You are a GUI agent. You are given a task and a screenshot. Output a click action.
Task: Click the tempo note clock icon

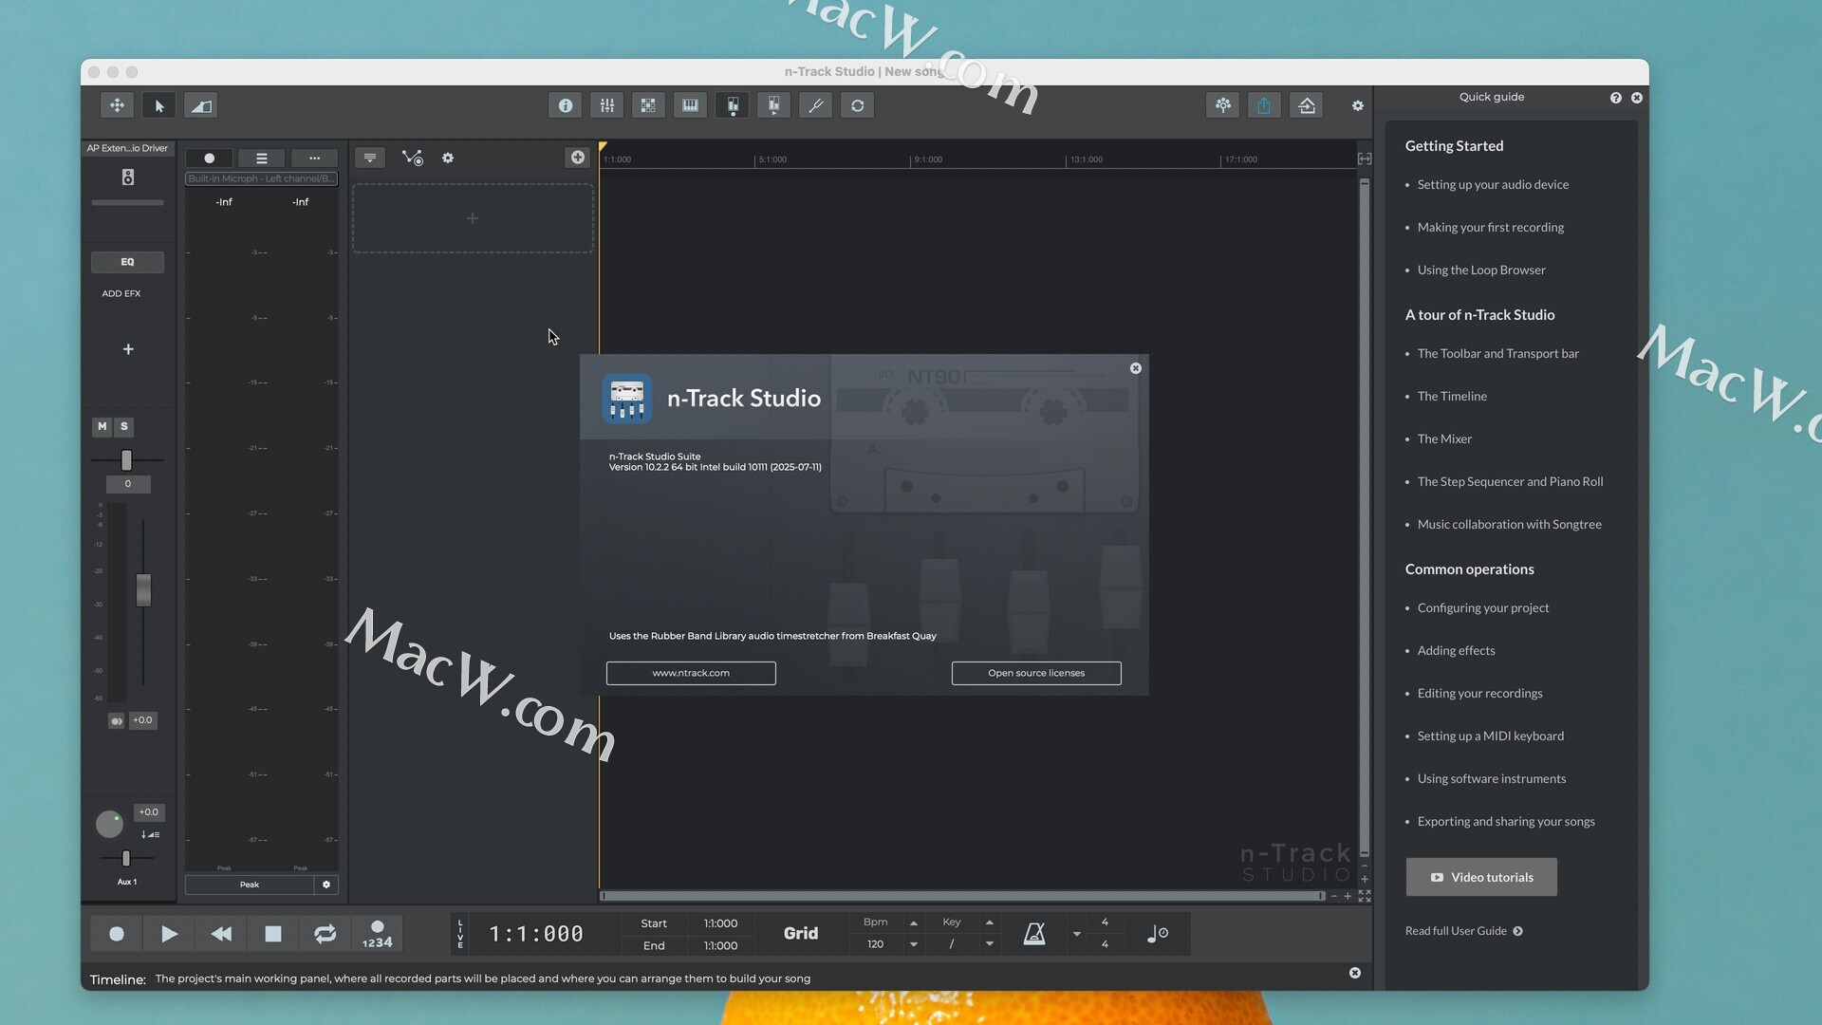1158,934
